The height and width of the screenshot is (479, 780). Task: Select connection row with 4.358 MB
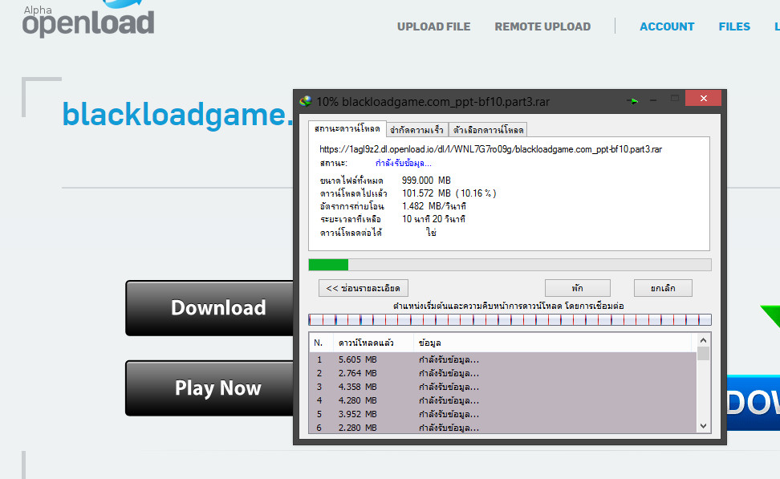pos(503,387)
